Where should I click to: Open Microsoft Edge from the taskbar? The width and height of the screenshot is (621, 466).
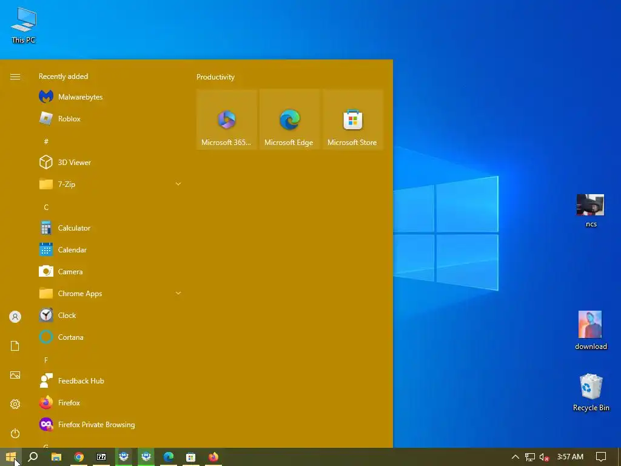pyautogui.click(x=169, y=457)
